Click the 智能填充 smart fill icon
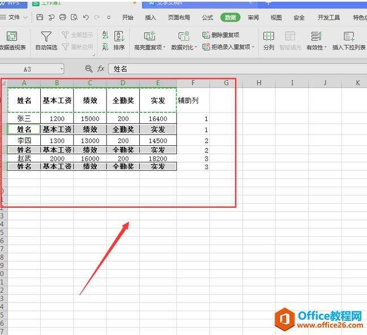Image resolution: width=367 pixels, height=335 pixels. tap(290, 36)
